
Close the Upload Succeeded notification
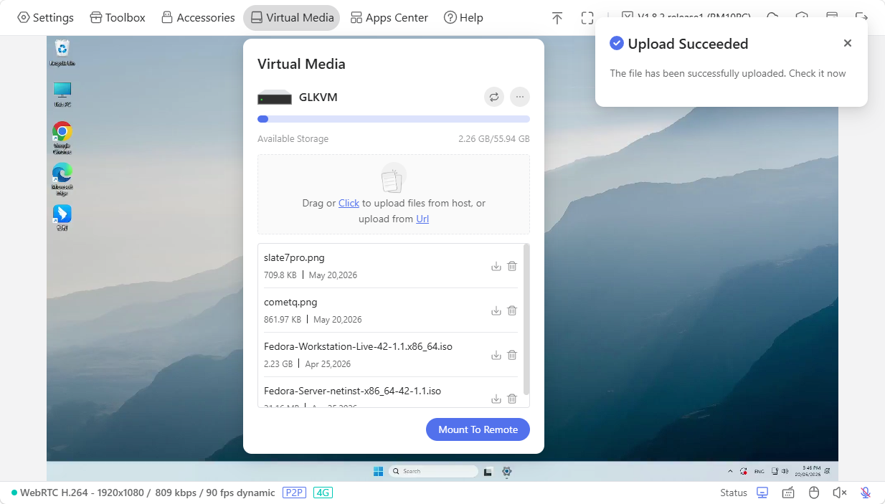(848, 43)
